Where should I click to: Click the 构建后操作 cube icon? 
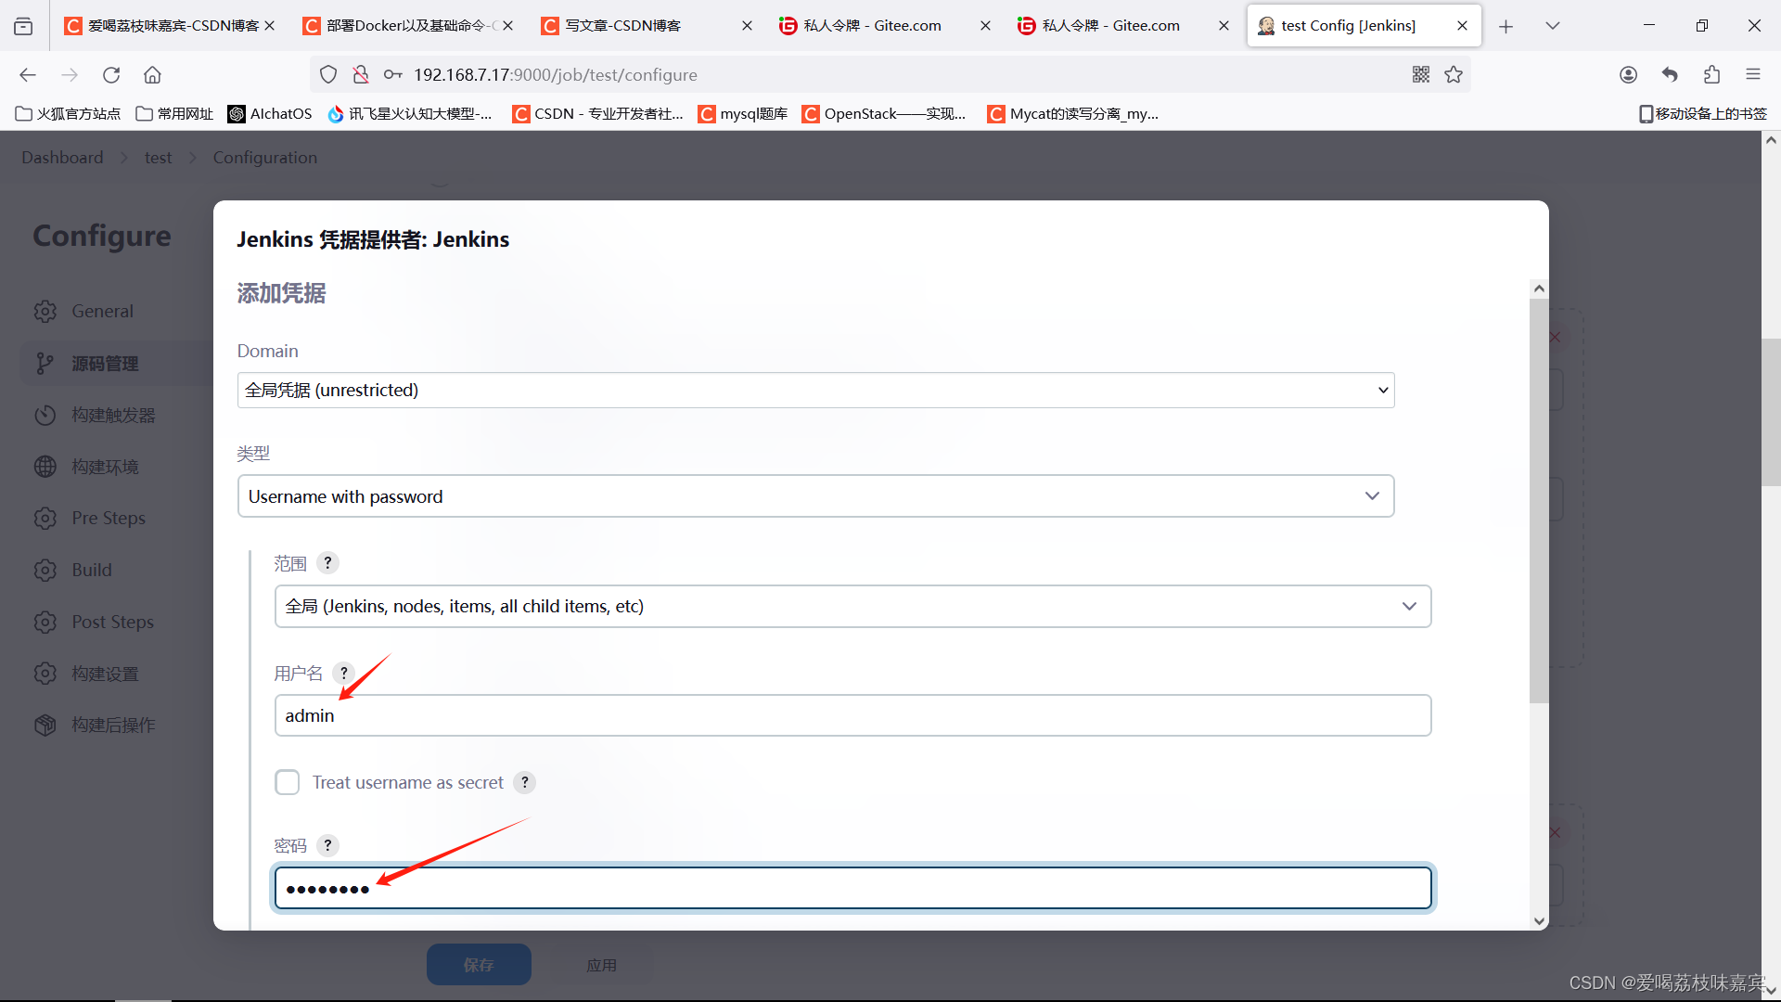[x=45, y=726]
